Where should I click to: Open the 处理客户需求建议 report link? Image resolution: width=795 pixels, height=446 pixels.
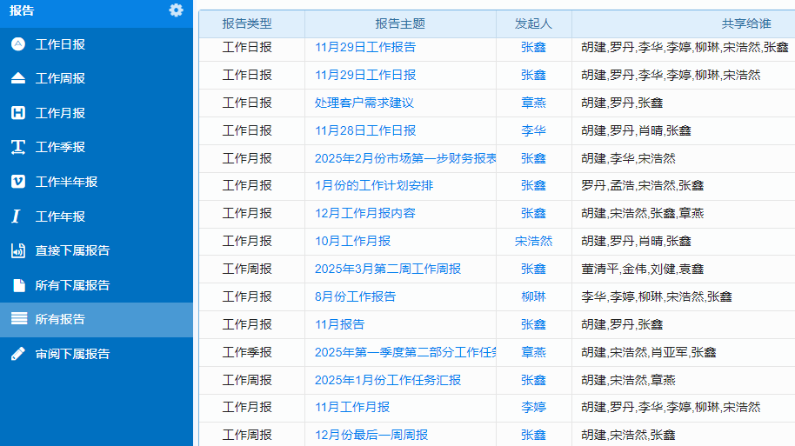coord(364,103)
